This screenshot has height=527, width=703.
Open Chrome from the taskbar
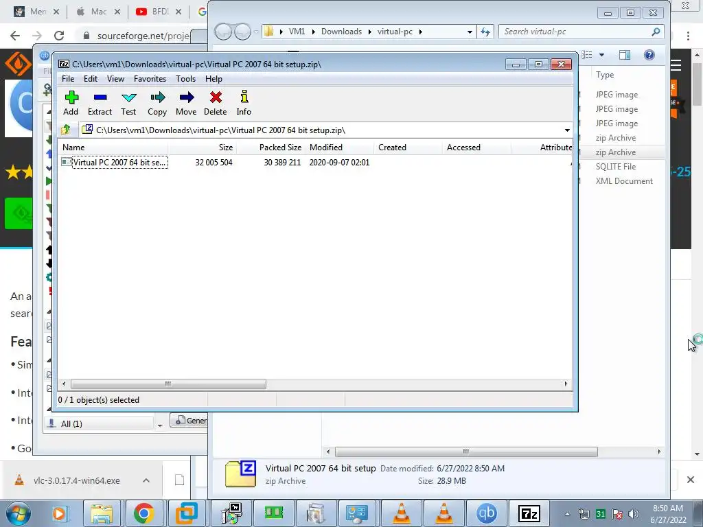(144, 513)
